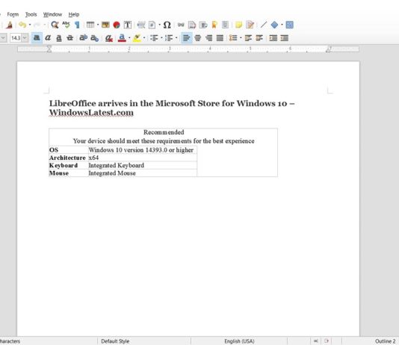Image resolution: width=399 pixels, height=345 pixels.
Task: Toggle Subscript formatting
Action: (x=94, y=38)
